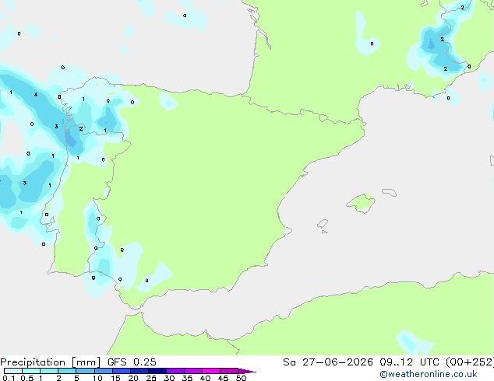The height and width of the screenshot is (381, 494).
Task: Click the '0.1' legend scale label
Action: click(x=9, y=378)
